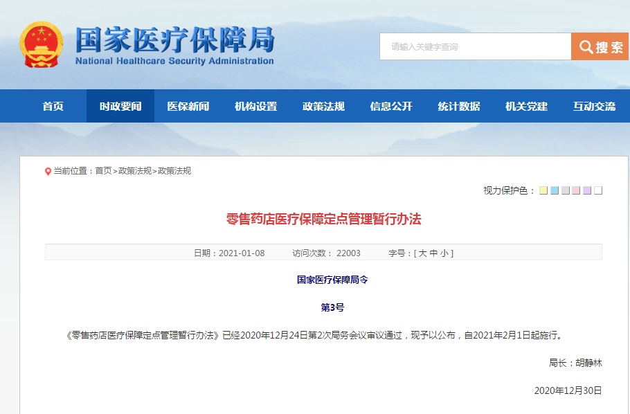Focus the keyword search input field
The height and width of the screenshot is (414, 630).
(x=476, y=46)
